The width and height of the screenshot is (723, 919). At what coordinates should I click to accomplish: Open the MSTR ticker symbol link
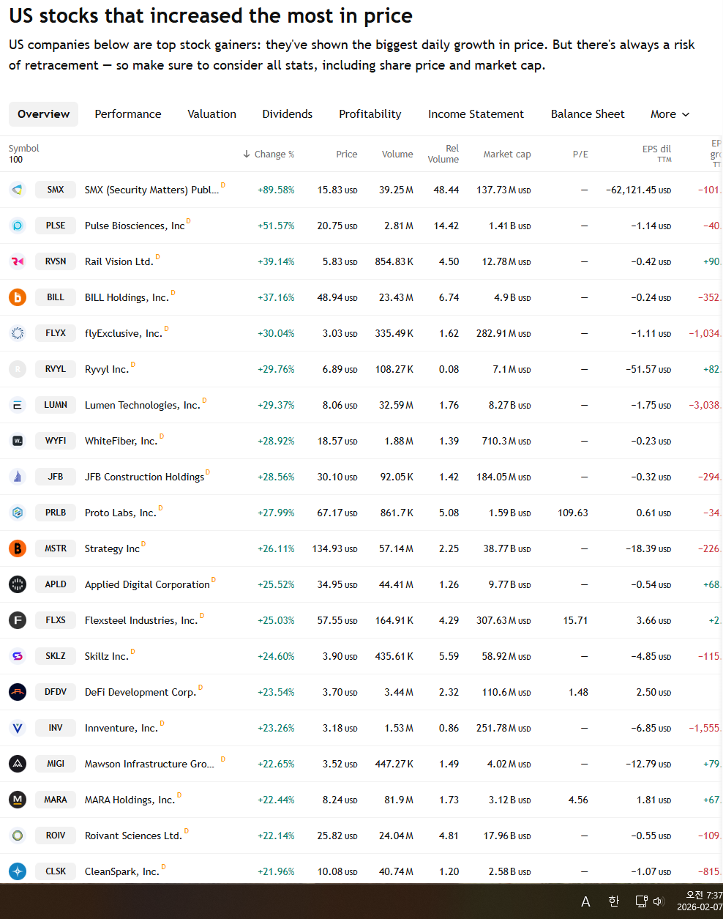click(56, 548)
